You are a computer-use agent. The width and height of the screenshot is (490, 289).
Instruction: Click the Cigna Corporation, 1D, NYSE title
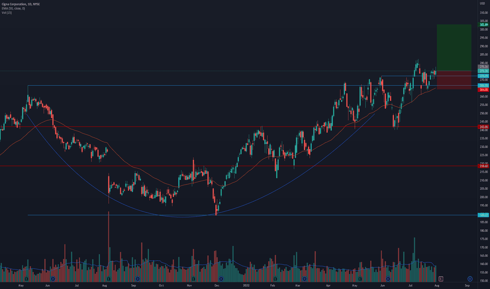pyautogui.click(x=21, y=4)
